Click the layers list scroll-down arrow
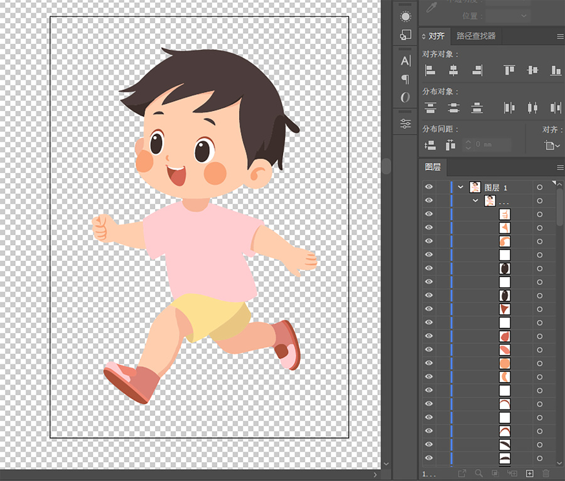 [559, 463]
